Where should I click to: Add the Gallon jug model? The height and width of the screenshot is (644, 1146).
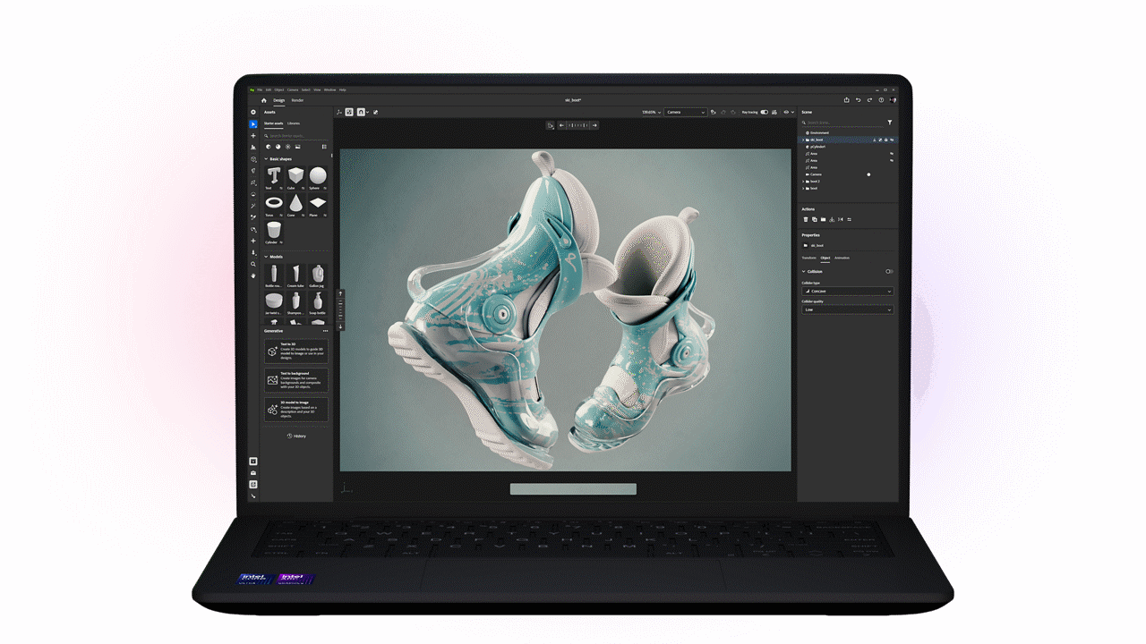[x=318, y=277]
